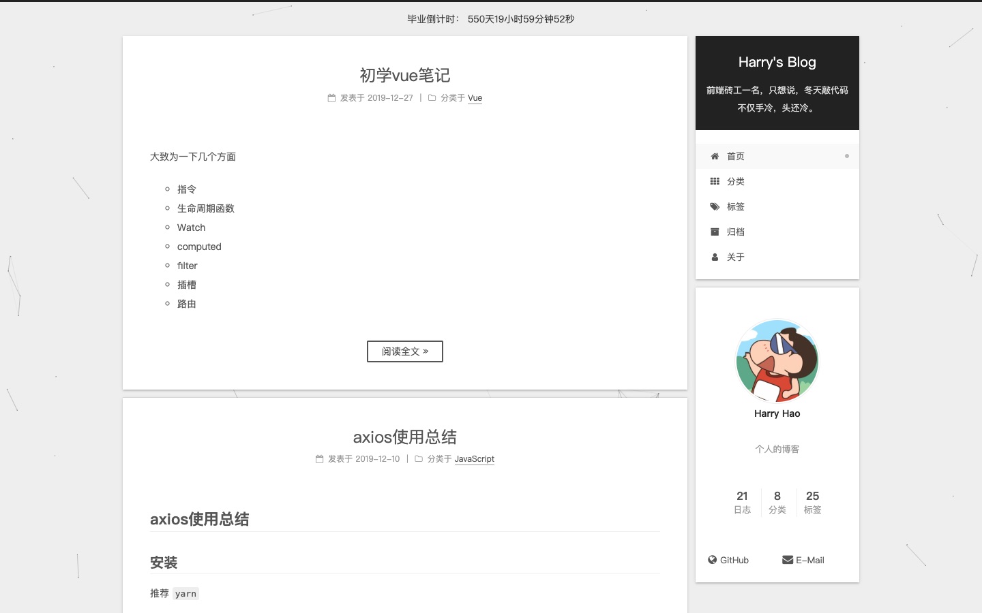Open the JavaScript category link
The height and width of the screenshot is (613, 982).
[475, 459]
